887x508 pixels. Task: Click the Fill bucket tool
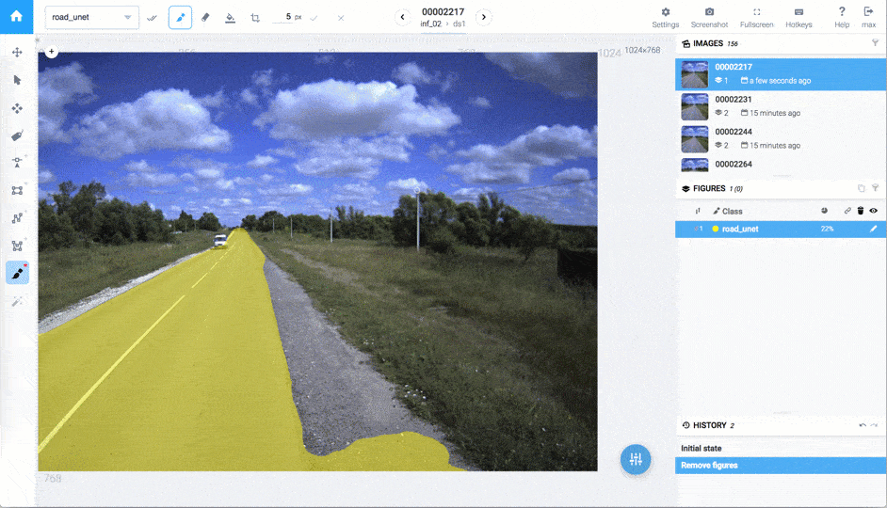tap(231, 18)
